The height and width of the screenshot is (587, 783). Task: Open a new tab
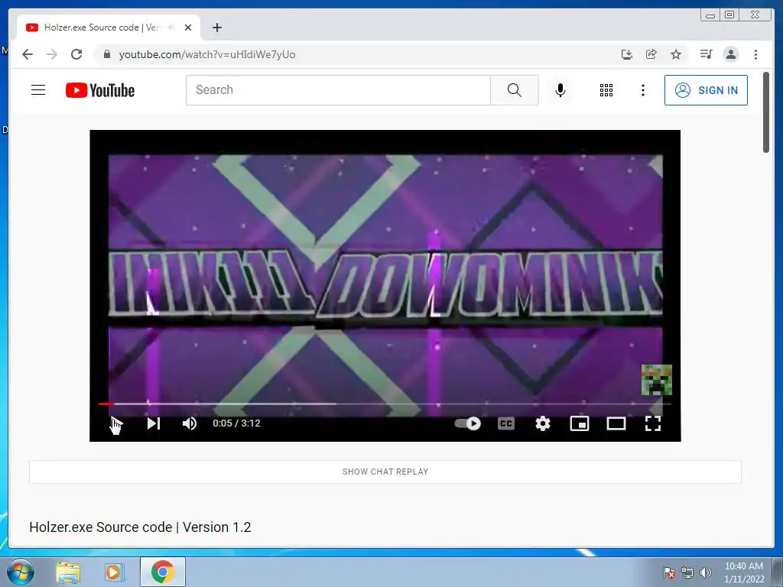[216, 28]
